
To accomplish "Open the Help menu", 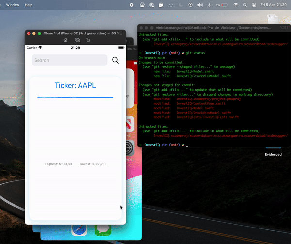I will 29,4.
